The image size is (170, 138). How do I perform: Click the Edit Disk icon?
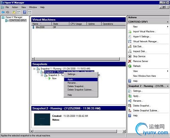point(130,46)
